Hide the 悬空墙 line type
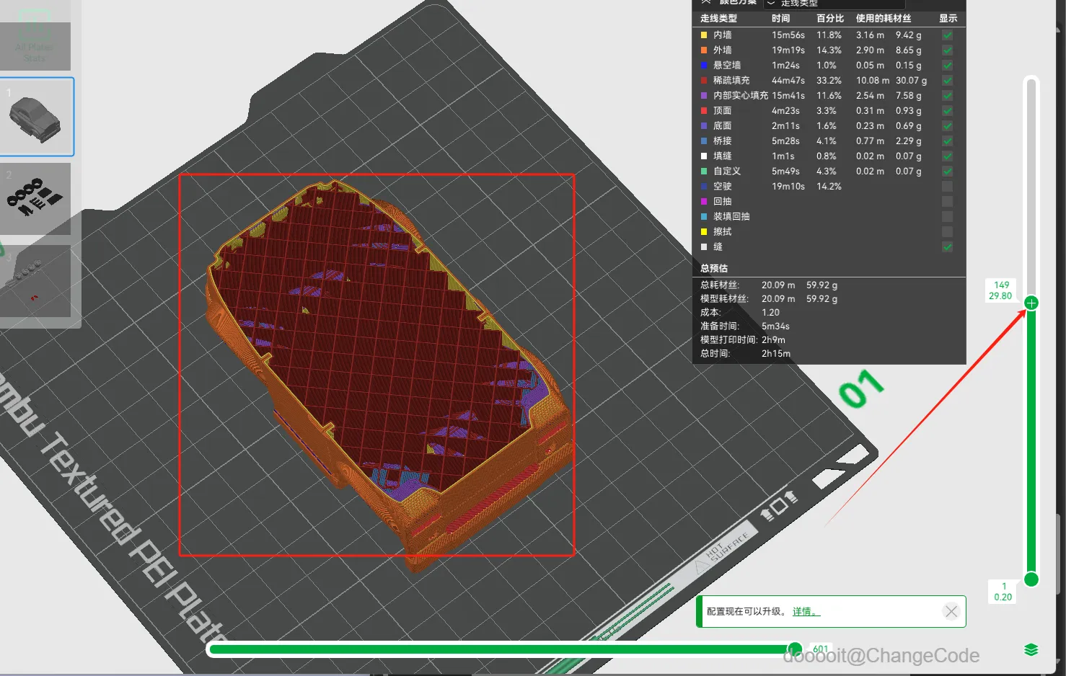1066x676 pixels. pos(947,65)
